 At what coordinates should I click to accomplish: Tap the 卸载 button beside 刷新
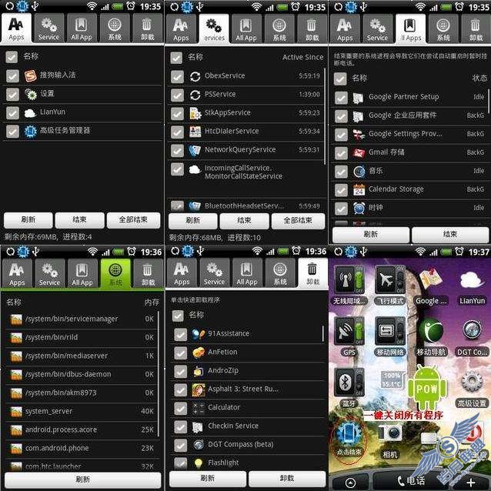[x=287, y=479]
